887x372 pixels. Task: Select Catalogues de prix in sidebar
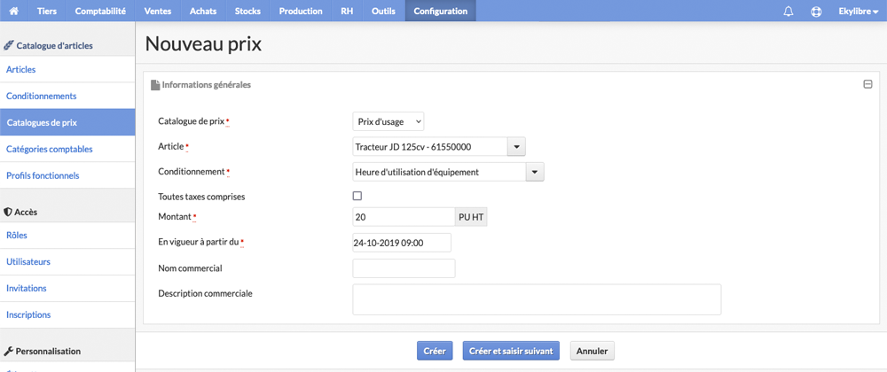tap(67, 122)
